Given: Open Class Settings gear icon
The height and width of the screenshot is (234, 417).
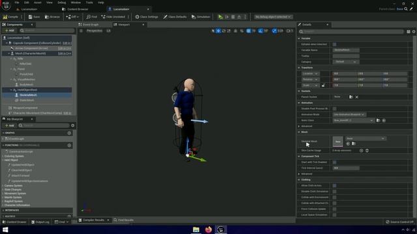Looking at the screenshot, I should 147,17.
